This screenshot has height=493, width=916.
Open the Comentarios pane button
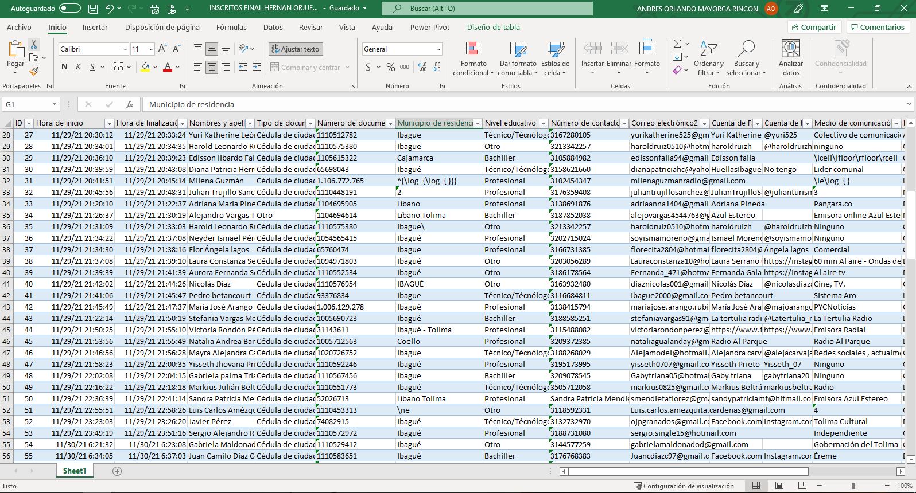point(878,27)
